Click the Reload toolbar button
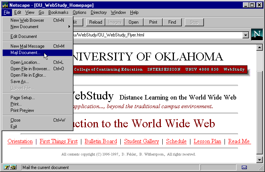This screenshot has width=265, height=172. pos(96,22)
